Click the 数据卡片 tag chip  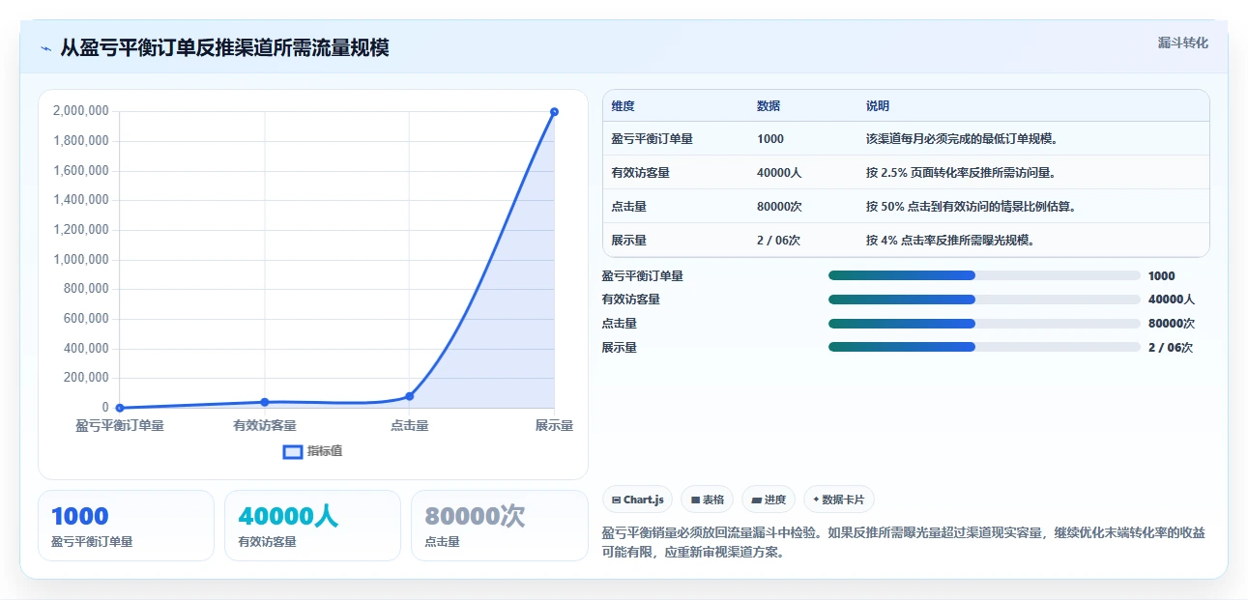pos(839,500)
